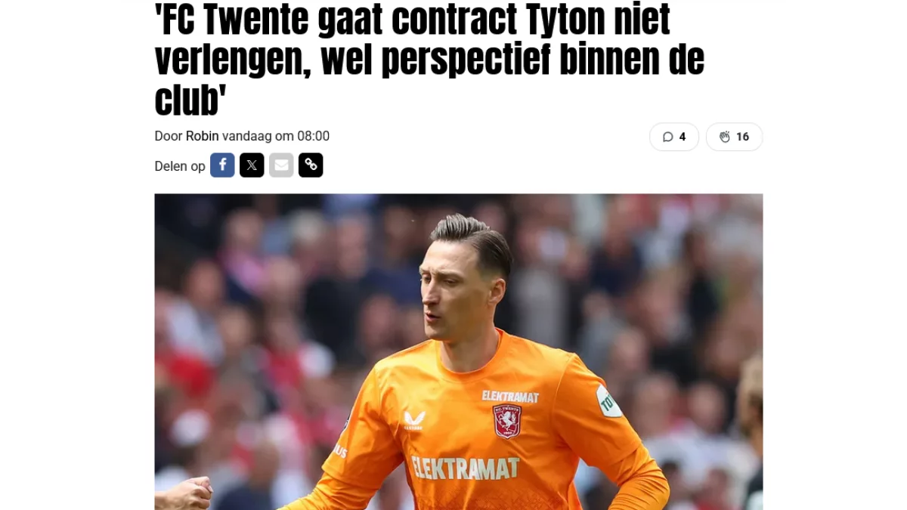Click the clapping hands icon

tap(724, 137)
